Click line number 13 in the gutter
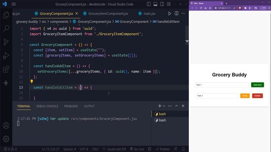Viewport: 271px width, 152px height. coord(21,87)
